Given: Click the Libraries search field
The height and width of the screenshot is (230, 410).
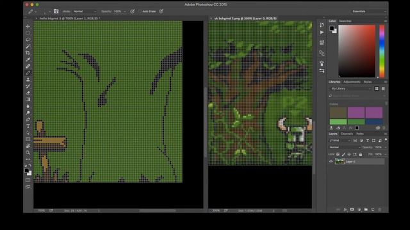Looking at the screenshot, I should pyautogui.click(x=357, y=96).
